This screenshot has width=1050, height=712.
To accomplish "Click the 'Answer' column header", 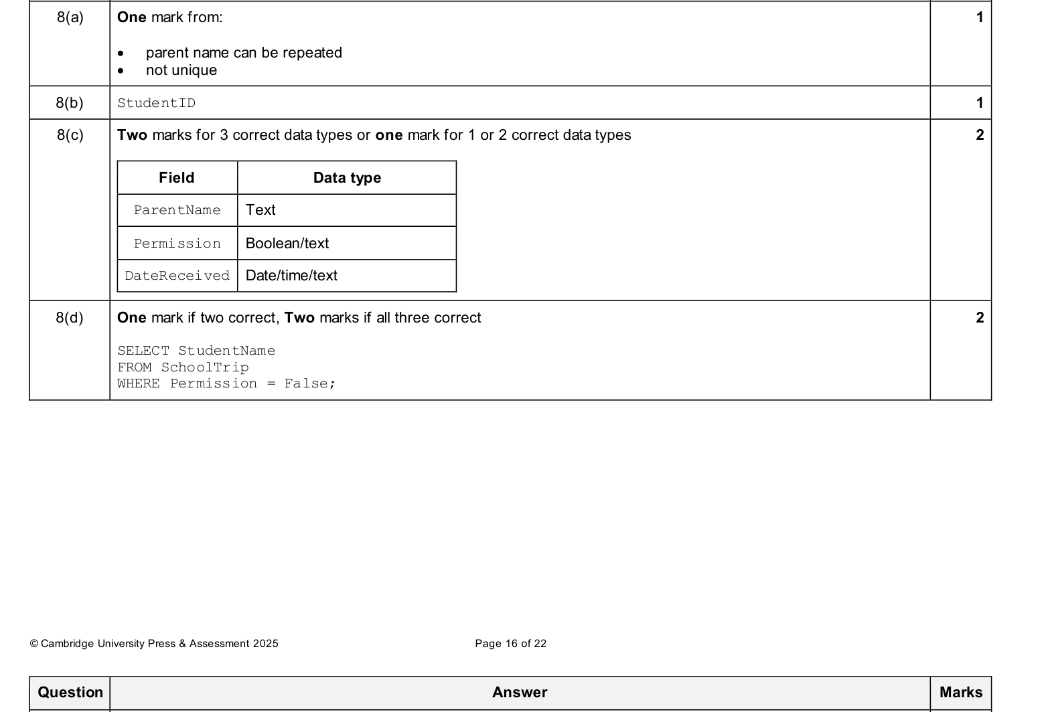I will (520, 693).
